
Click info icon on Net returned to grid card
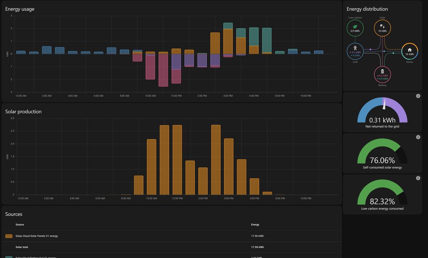pos(418,96)
